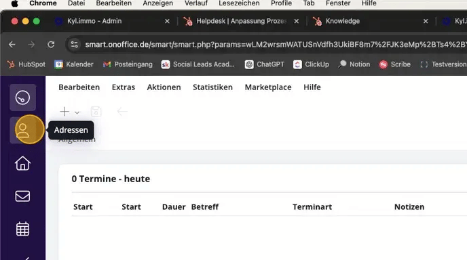The height and width of the screenshot is (260, 467).
Task: Click the Terminart column header
Action: [312, 207]
